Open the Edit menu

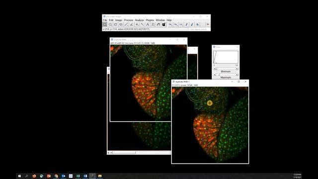pyautogui.click(x=111, y=20)
